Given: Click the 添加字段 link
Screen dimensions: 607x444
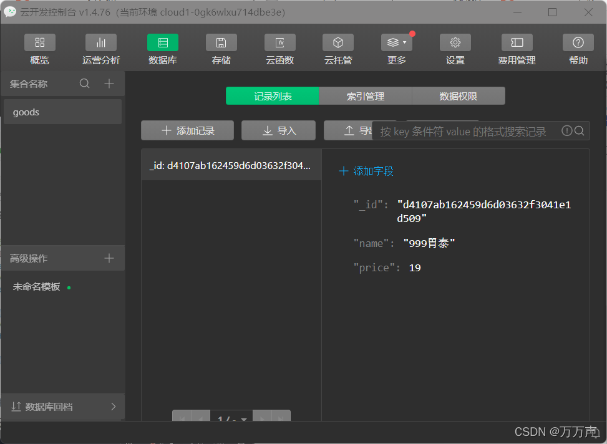Looking at the screenshot, I should [x=366, y=171].
